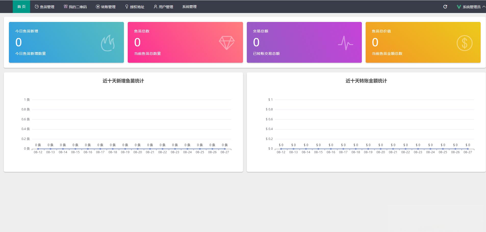Click the 近十天转账金额统计 chart title
486x232 pixels.
pyautogui.click(x=366, y=81)
